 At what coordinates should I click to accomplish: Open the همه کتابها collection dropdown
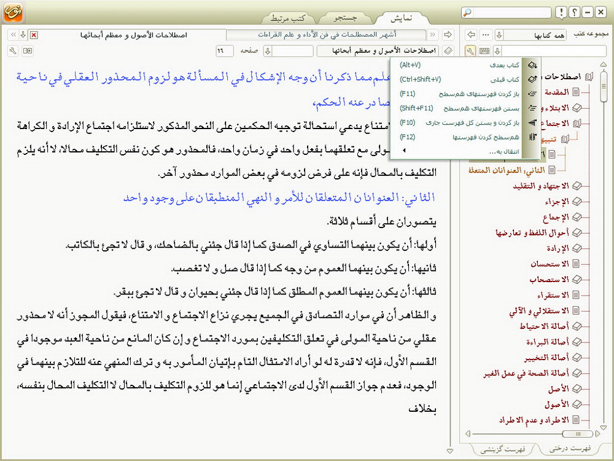(x=499, y=35)
